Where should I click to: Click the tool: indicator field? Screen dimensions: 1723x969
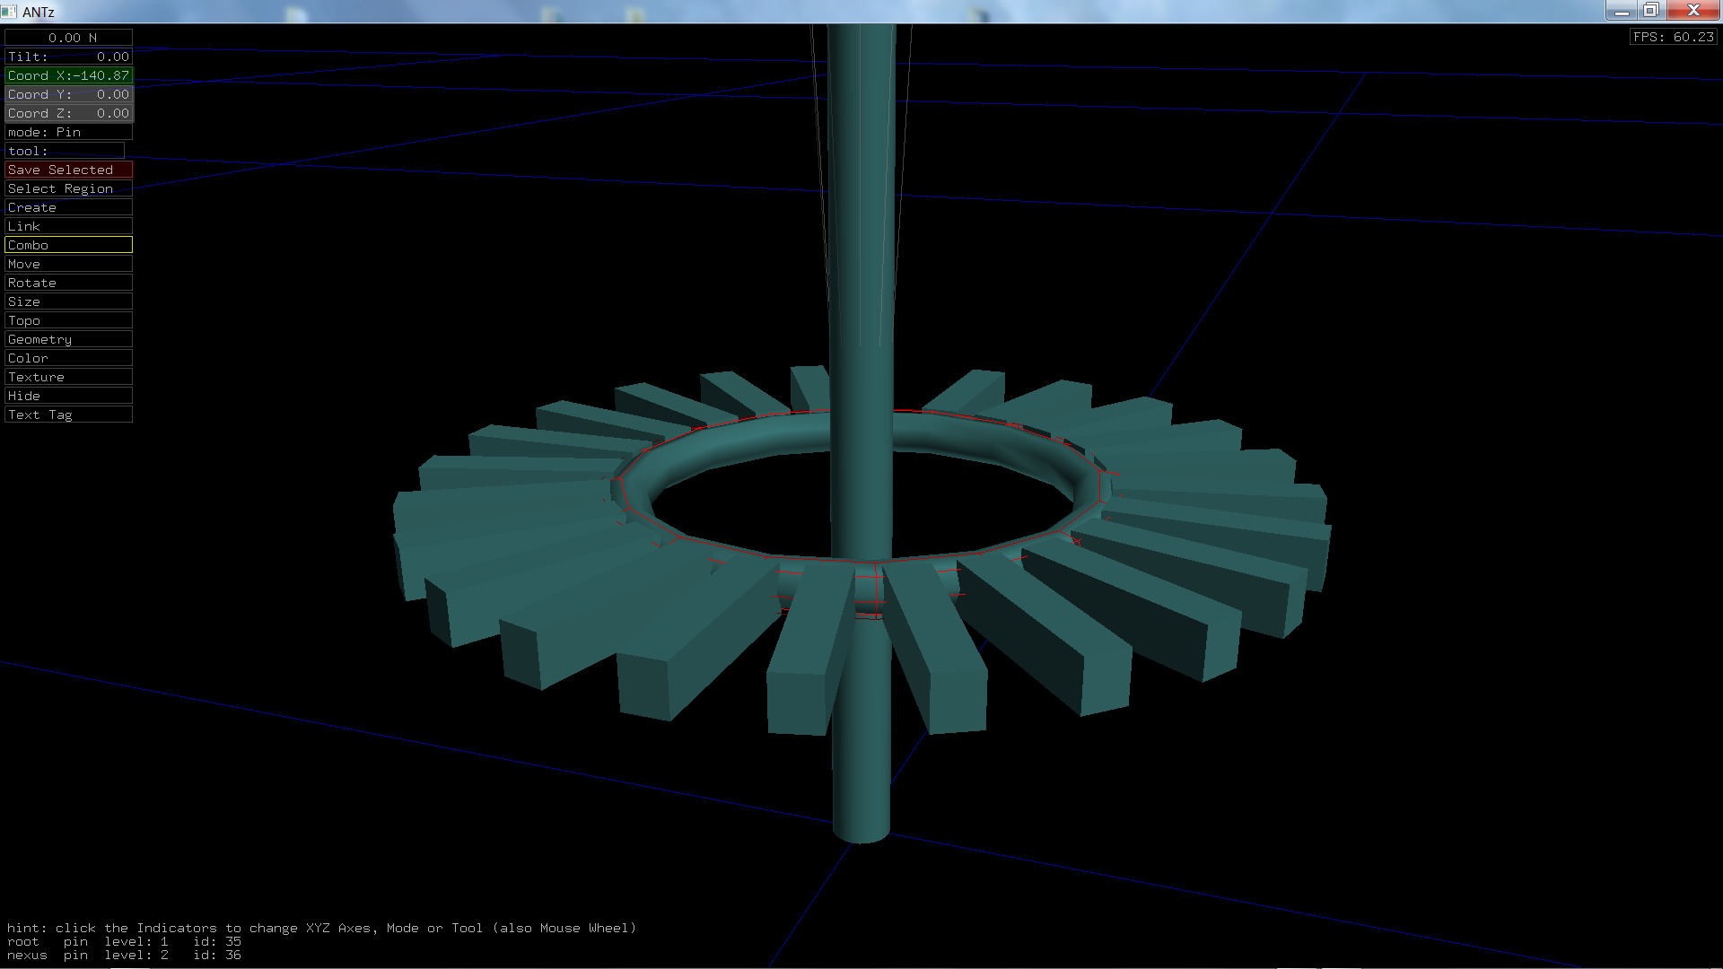[x=65, y=151]
